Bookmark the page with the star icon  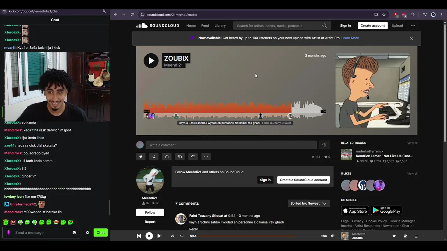384,15
